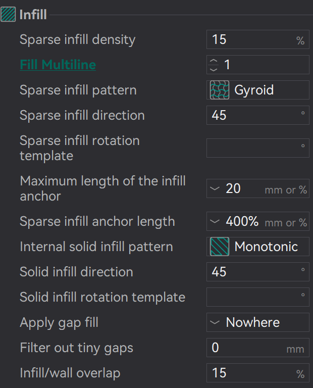Screen dimensions: 313x388
Task: Expand Maximum length of infill anchor dropdown
Action: (216, 189)
